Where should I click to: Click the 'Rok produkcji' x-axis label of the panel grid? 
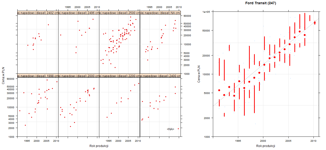tap(99, 146)
